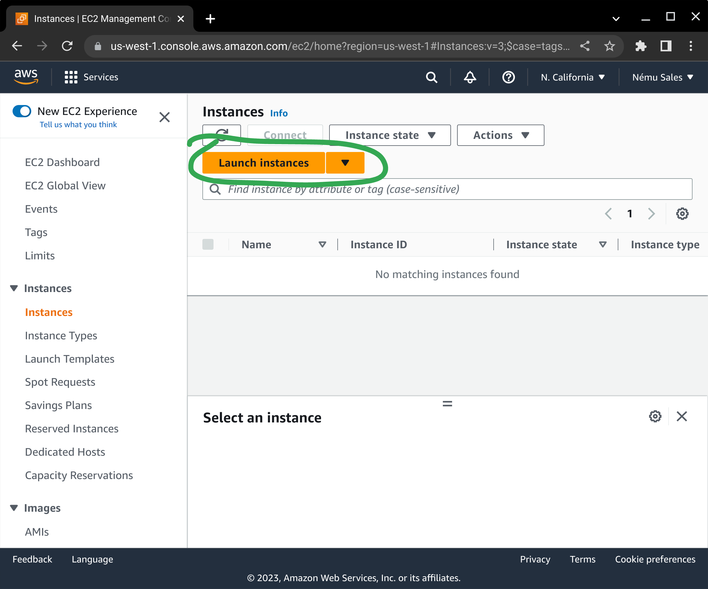Close the Select an instance panel
Image resolution: width=708 pixels, height=589 pixels.
pos(682,416)
